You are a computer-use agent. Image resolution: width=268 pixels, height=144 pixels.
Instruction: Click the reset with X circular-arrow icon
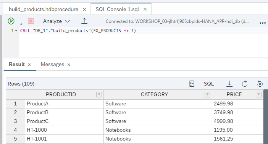pyautogui.click(x=260, y=84)
